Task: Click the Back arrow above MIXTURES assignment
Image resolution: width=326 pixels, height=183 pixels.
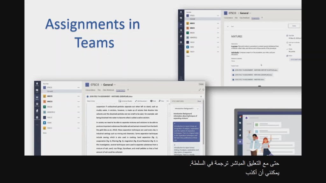Action: (x=228, y=26)
